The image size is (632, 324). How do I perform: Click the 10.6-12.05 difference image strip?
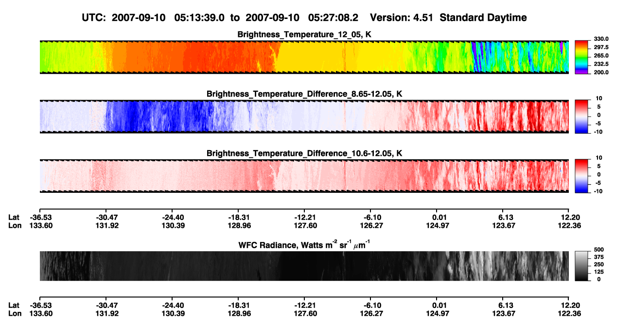(304, 176)
